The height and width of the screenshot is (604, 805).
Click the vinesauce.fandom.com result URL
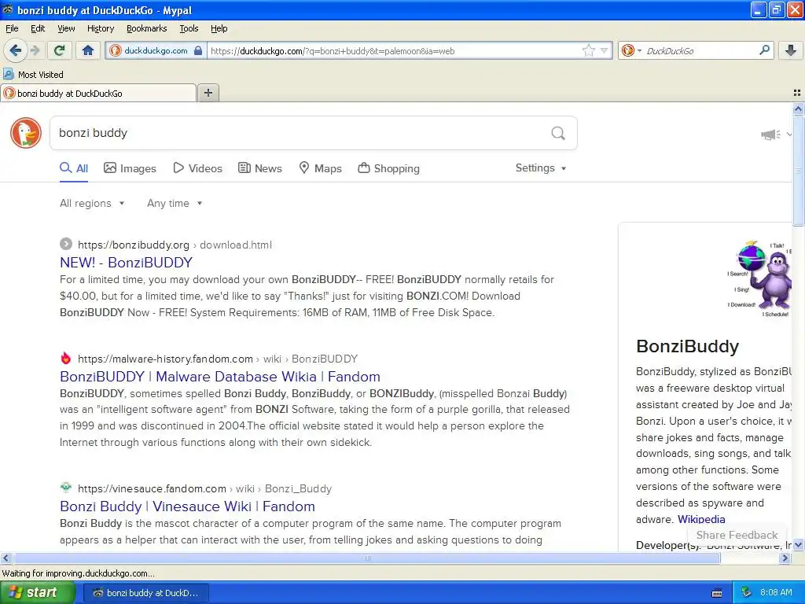click(152, 488)
